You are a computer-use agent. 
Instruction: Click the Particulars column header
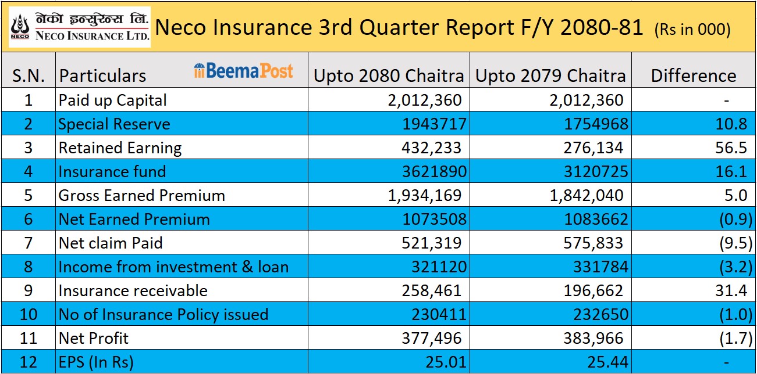click(x=102, y=75)
